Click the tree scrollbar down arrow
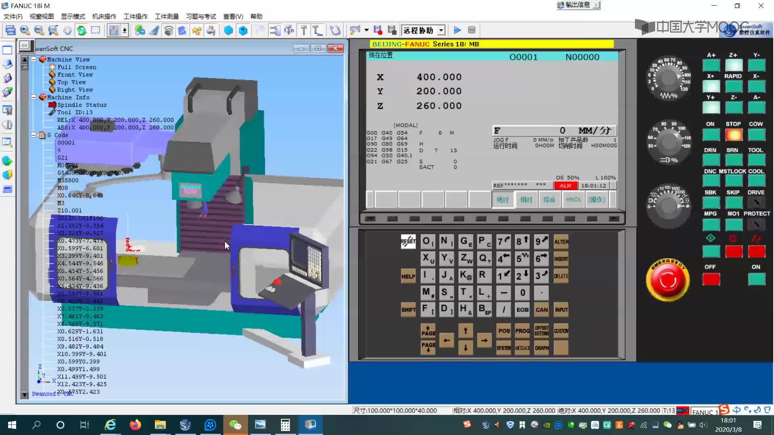The image size is (774, 435). point(25,394)
